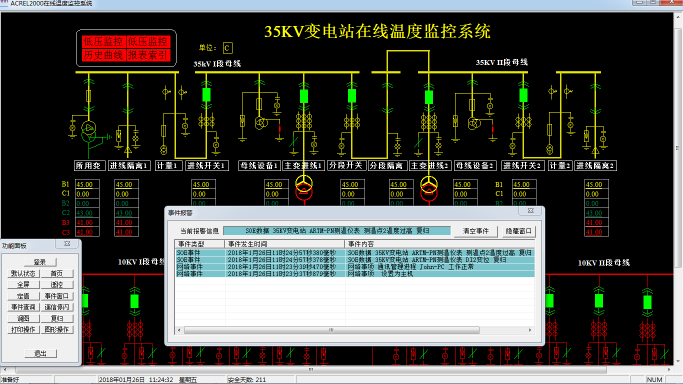This screenshot has width=683, height=384.
Task: Click the main transformer symbol below 主变进线1
Action: point(303,185)
